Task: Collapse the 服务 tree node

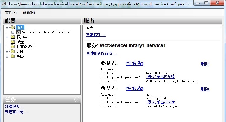Action: pos(7,27)
